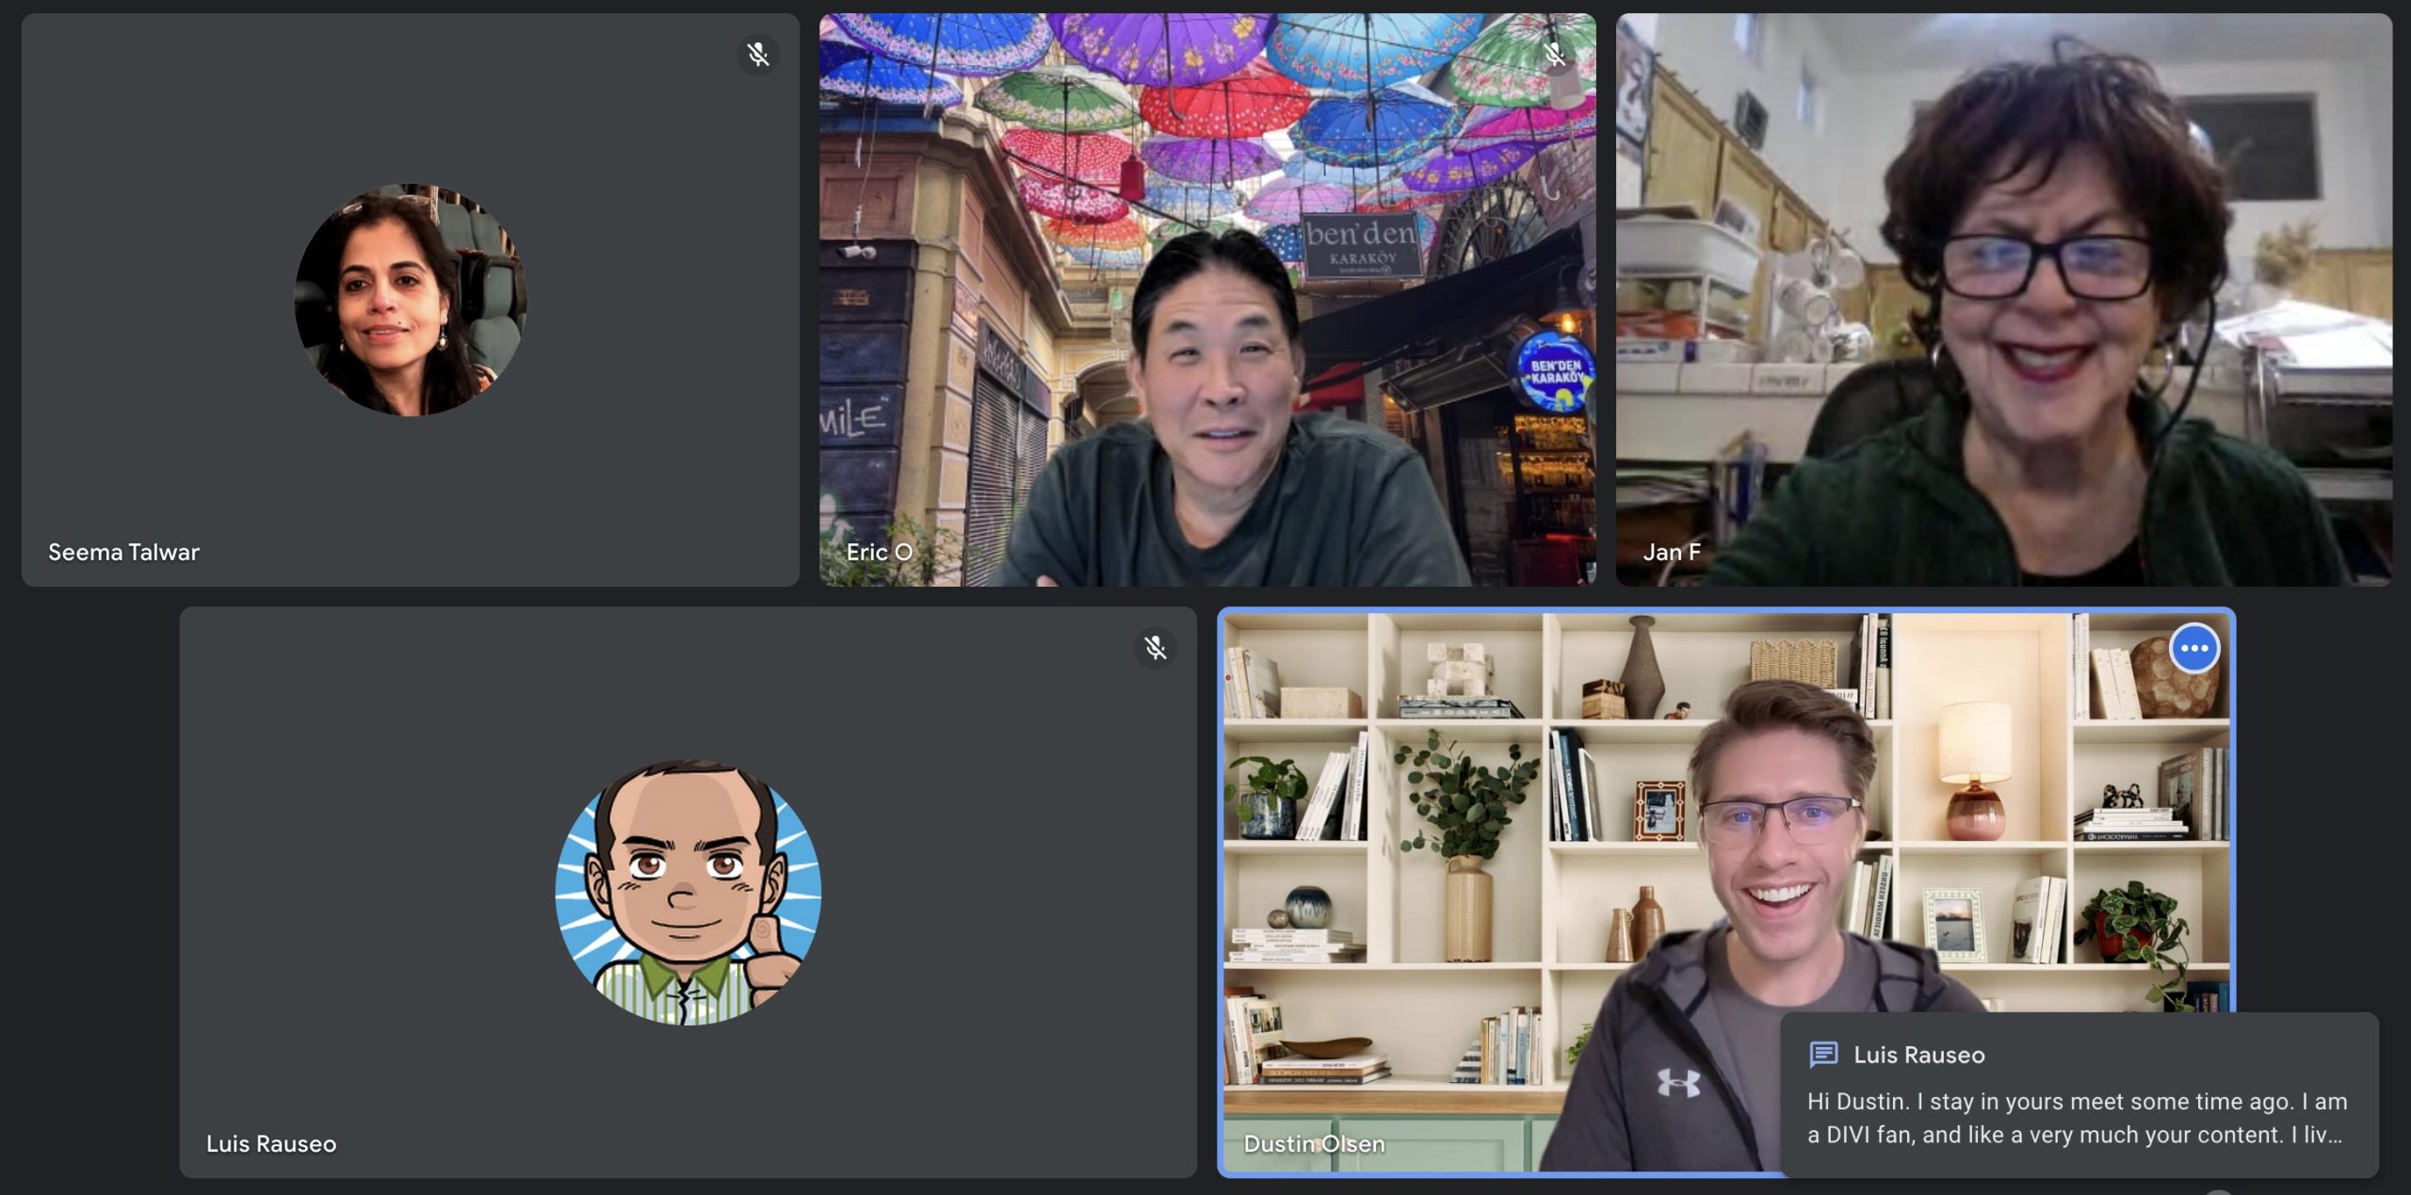Click Luis Rauseo's cartoon avatar
This screenshot has height=1195, width=2411.
click(688, 892)
